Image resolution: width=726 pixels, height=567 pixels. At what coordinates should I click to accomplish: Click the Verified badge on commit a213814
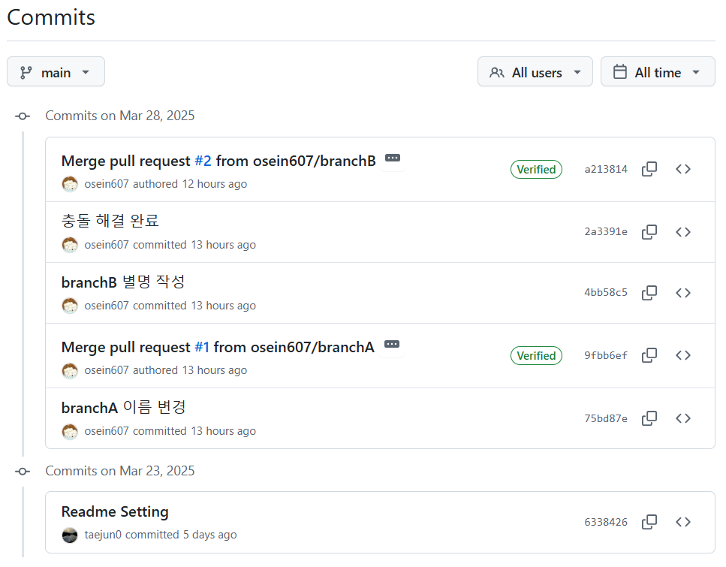(x=536, y=169)
